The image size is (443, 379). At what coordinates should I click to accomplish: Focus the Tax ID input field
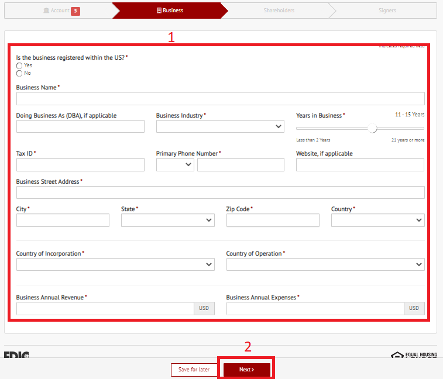[x=80, y=165]
